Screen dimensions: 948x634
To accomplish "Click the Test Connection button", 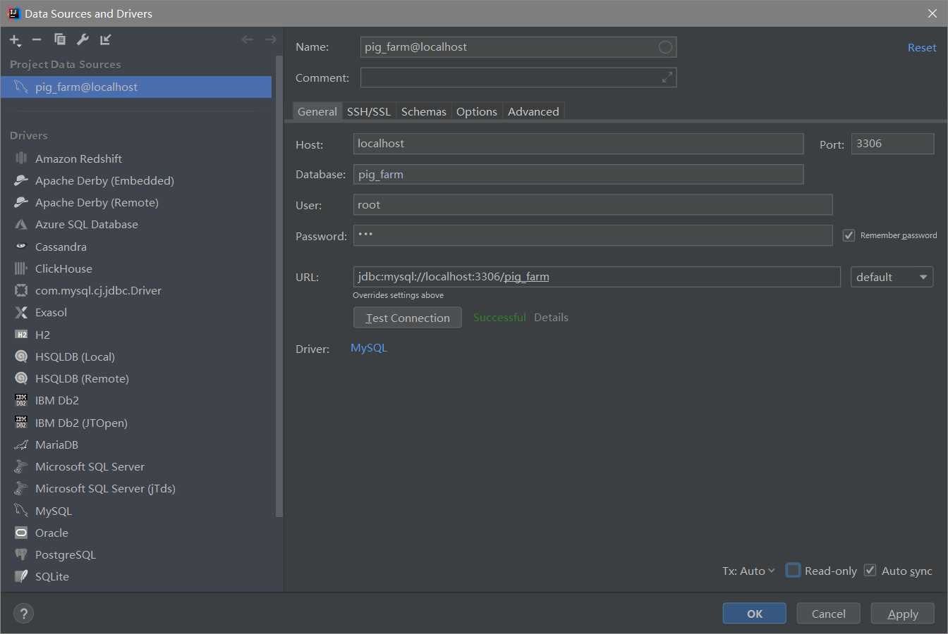I will pos(408,318).
